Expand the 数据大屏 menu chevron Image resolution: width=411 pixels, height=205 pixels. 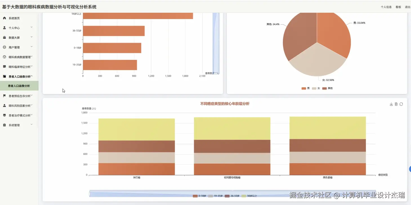click(x=32, y=37)
